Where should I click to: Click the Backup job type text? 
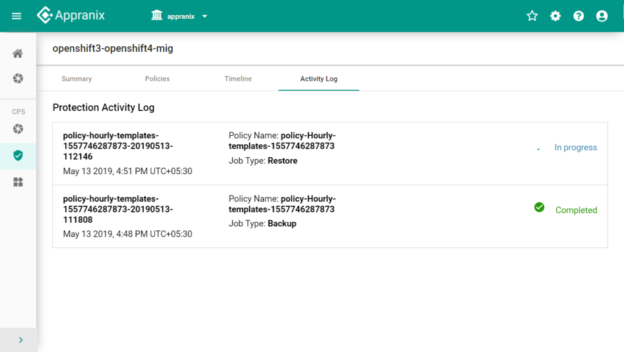coord(282,224)
